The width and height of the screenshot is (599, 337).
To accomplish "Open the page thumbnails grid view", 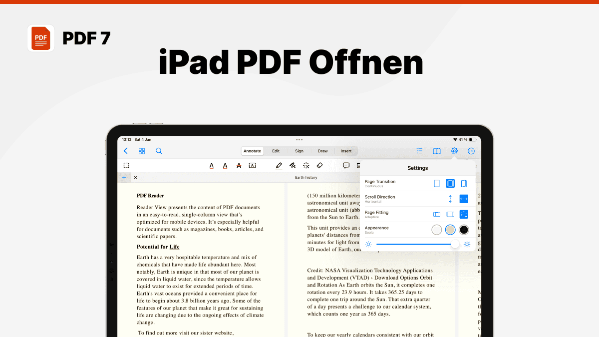I will click(x=142, y=151).
